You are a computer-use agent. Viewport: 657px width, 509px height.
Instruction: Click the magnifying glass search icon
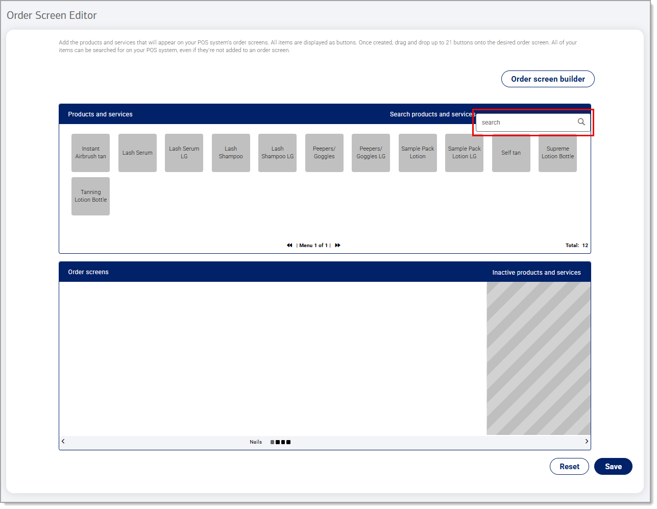(581, 122)
